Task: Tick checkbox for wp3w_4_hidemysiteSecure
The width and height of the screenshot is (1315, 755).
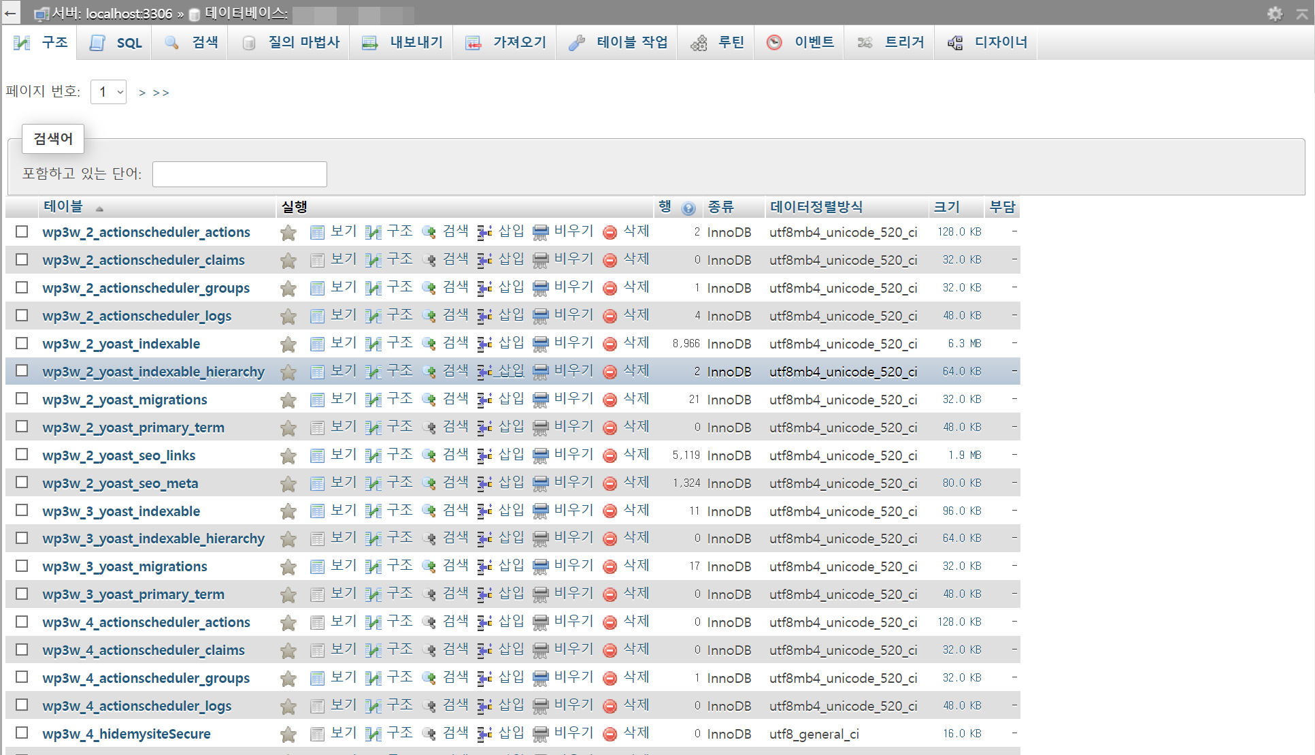Action: tap(22, 733)
